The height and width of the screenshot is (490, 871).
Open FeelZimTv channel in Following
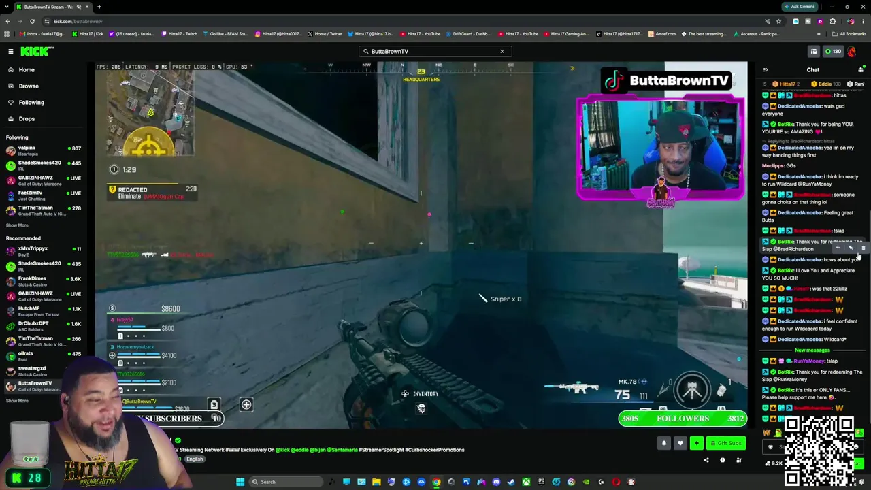[44, 195]
